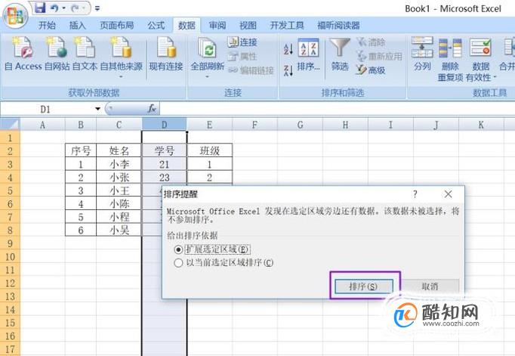Select row 1 header
Screen dimensions: 515x356
10,138
